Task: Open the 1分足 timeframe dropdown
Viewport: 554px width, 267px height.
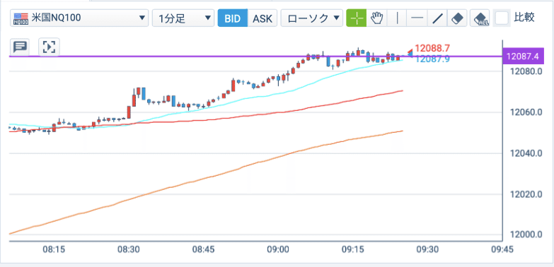Action: (x=183, y=18)
